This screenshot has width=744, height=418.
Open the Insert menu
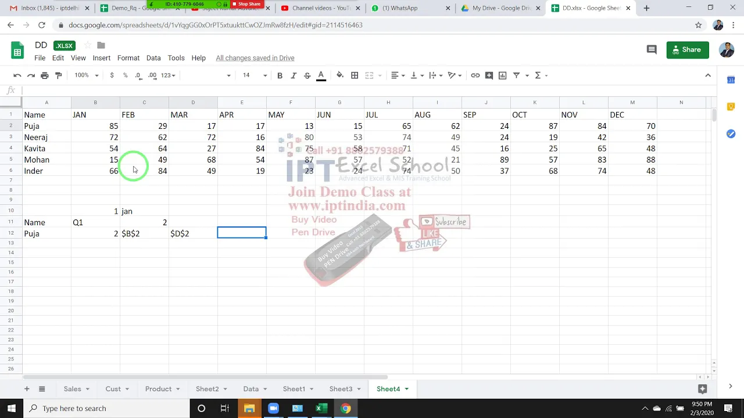[101, 58]
